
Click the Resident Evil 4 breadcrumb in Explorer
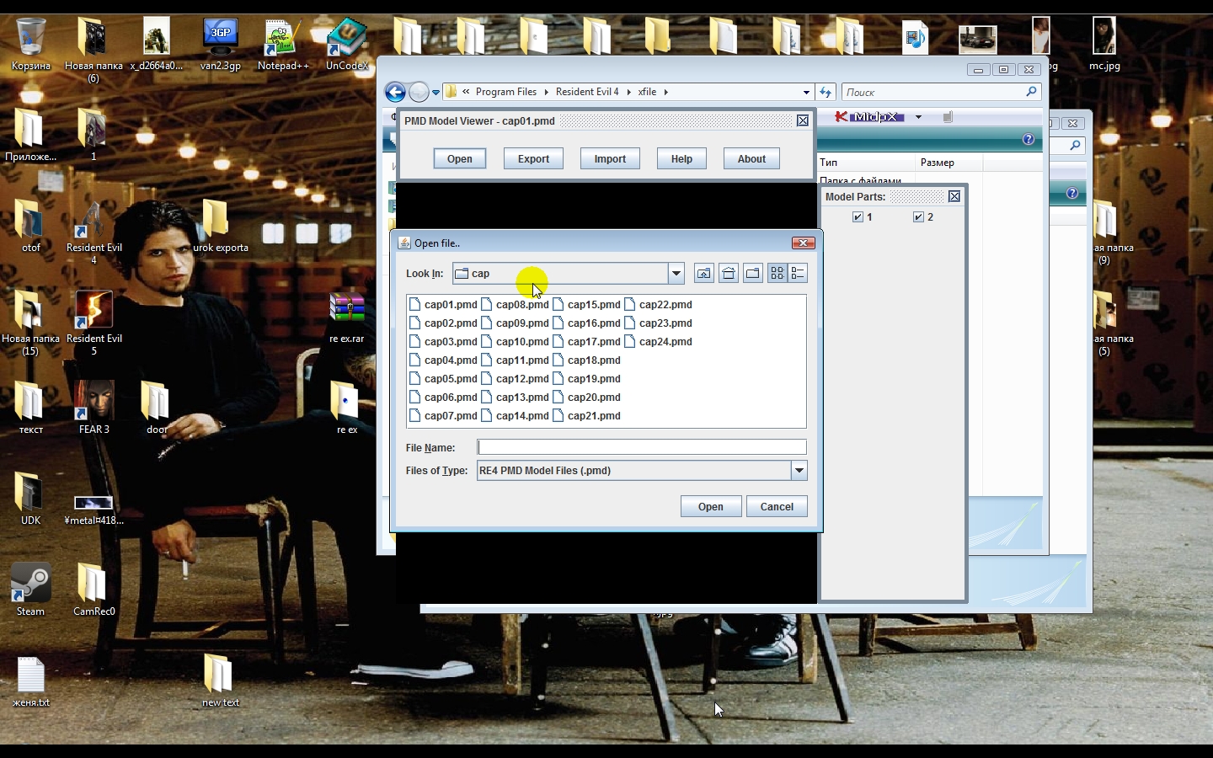[587, 92]
